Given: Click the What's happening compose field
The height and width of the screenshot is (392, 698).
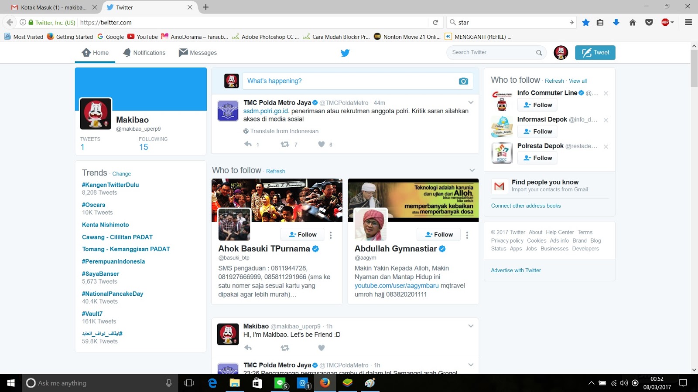Looking at the screenshot, I should tap(358, 81).
